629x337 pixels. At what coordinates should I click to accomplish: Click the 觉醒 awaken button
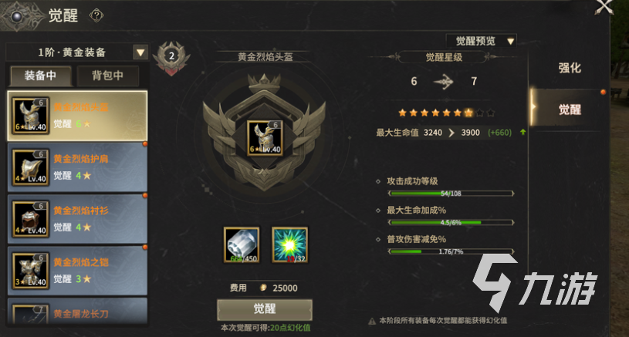(265, 309)
